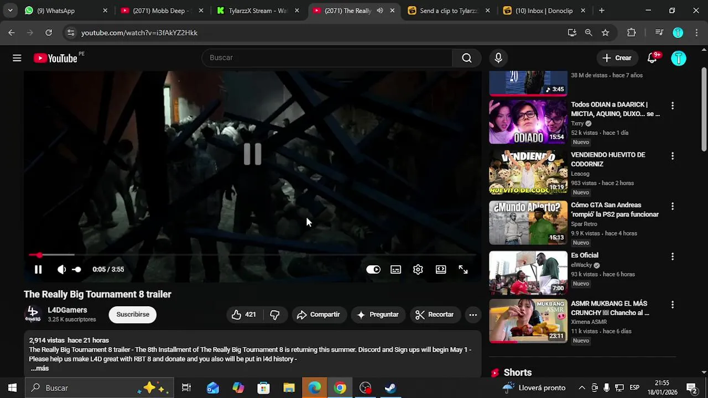708x398 pixels.
Task: Start voice search with the microphone
Action: coord(498,58)
